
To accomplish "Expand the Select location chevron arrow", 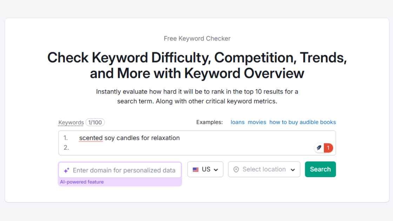I will tap(293, 170).
